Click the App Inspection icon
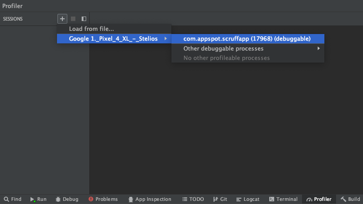Viewport: 363px width, 204px height. point(131,200)
